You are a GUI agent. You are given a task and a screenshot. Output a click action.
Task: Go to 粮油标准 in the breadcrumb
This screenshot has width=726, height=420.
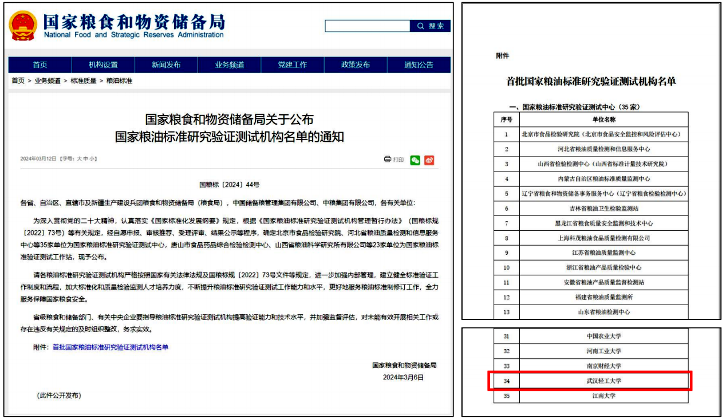(x=119, y=81)
